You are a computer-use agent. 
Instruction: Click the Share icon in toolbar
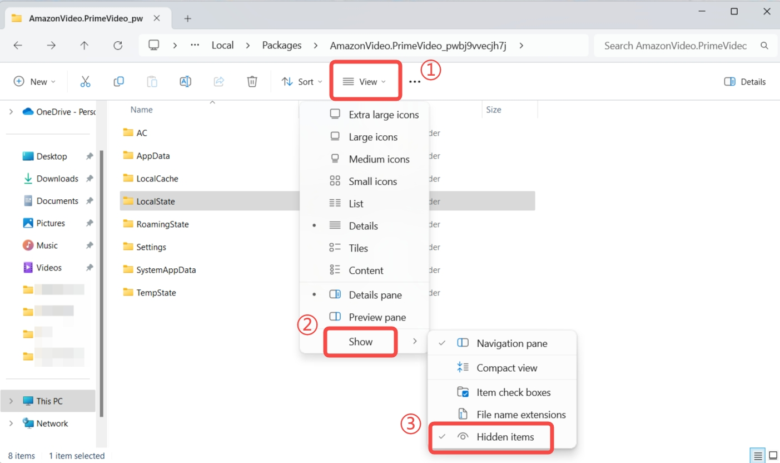pyautogui.click(x=218, y=82)
